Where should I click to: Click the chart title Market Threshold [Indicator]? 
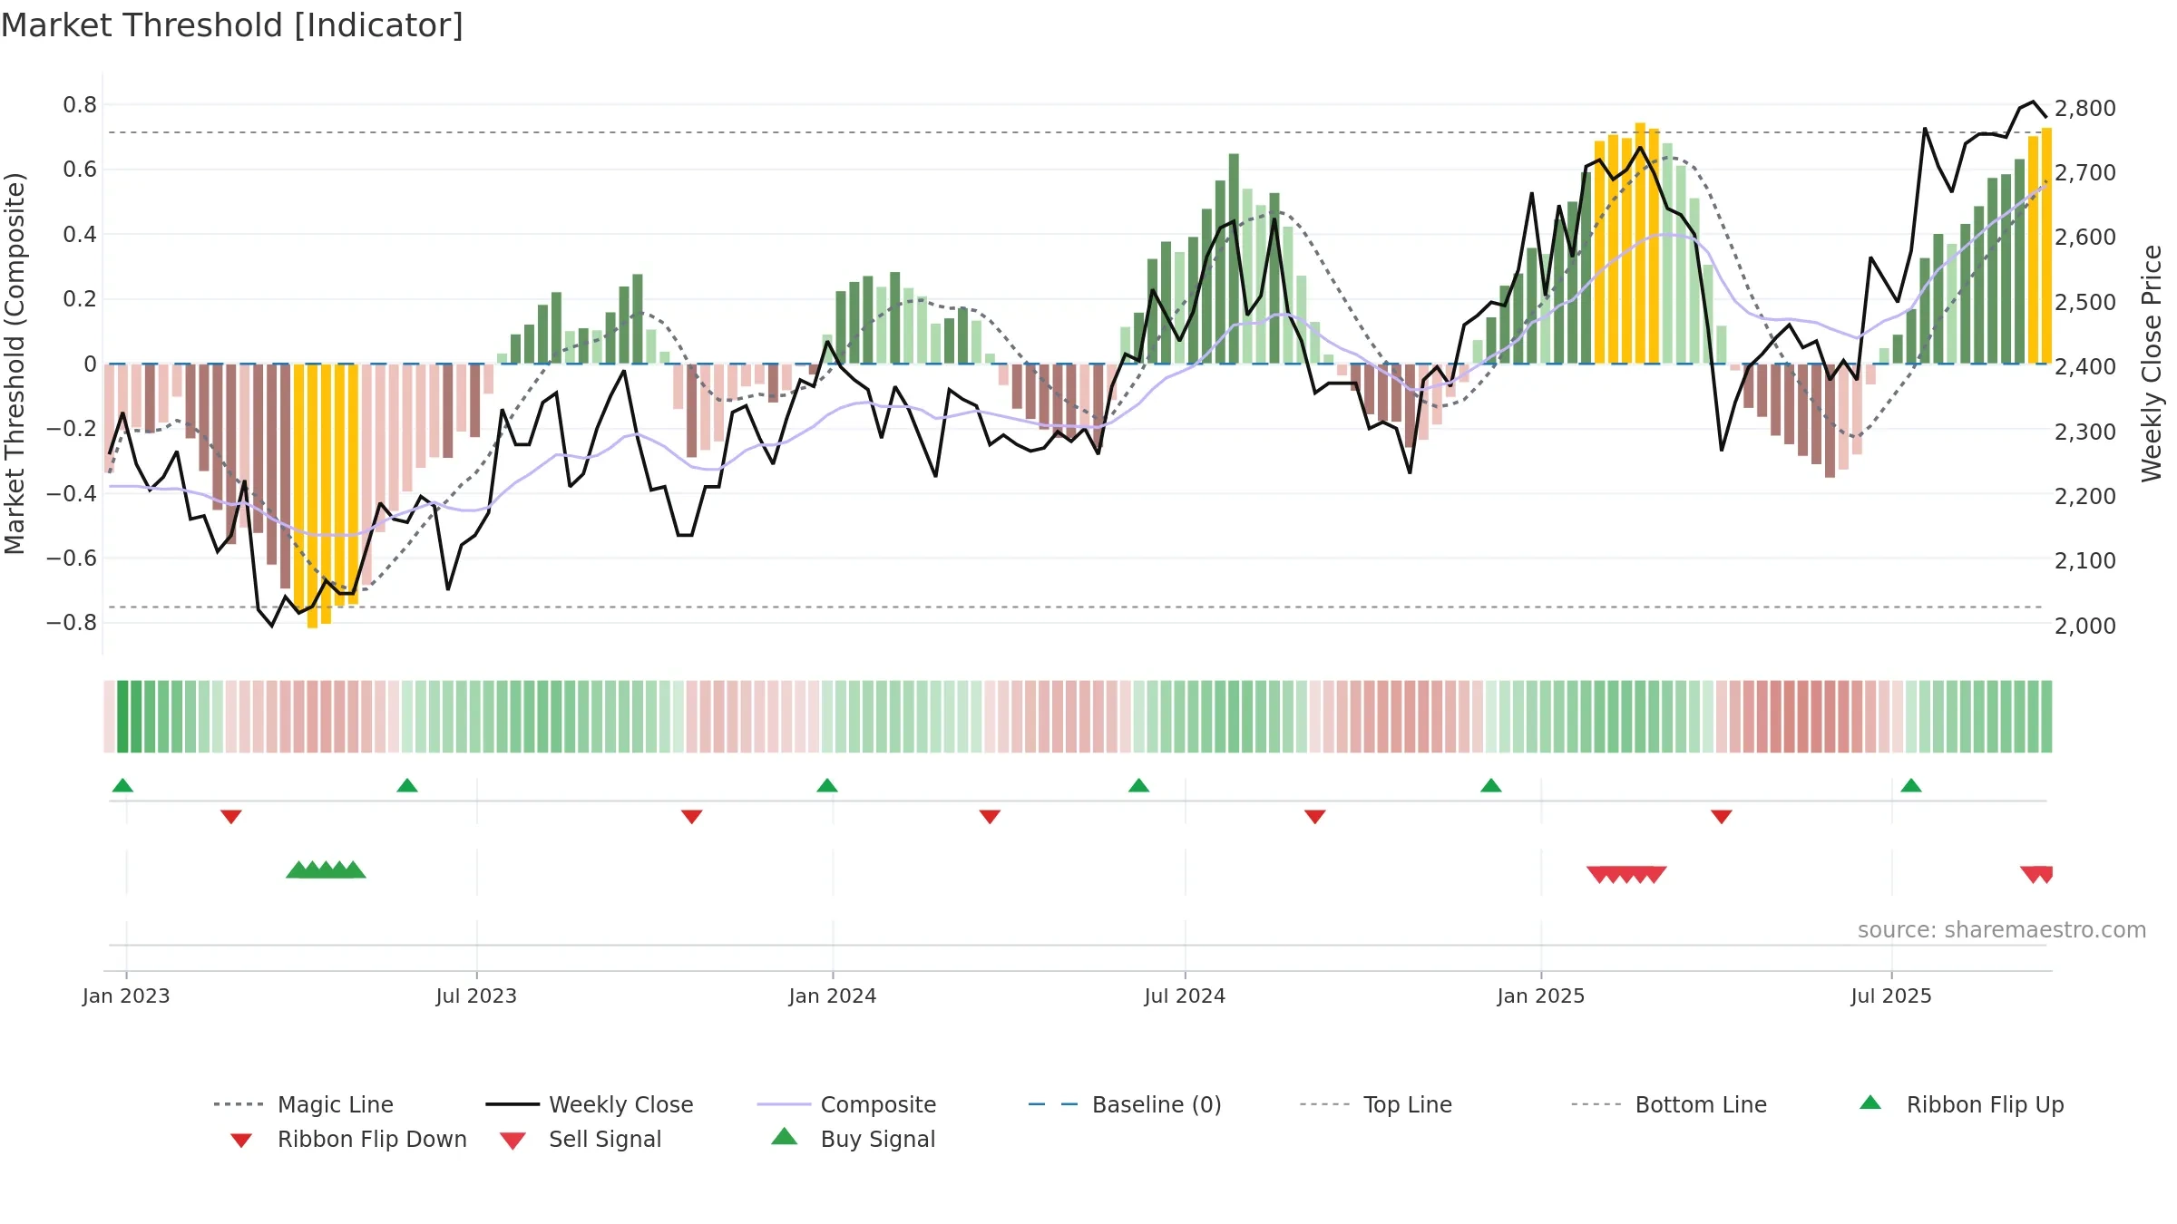click(232, 25)
